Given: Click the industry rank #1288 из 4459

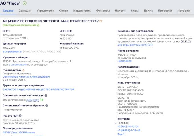Looking at the screenshot, I should (126, 55).
